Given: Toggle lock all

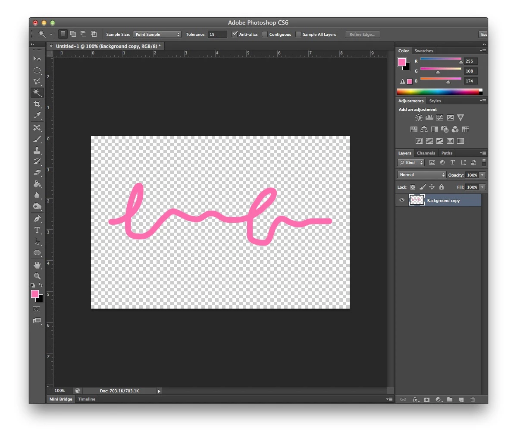Looking at the screenshot, I should 442,187.
